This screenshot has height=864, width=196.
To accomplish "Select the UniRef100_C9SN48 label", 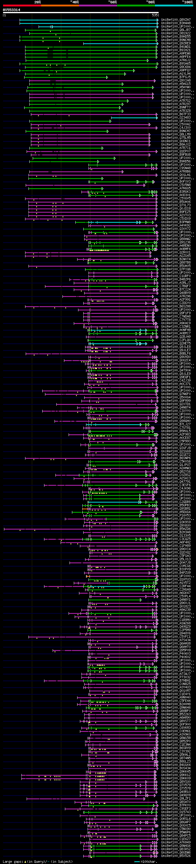I will coord(175,168).
